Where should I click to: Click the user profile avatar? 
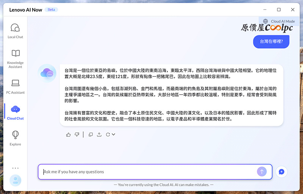tap(15, 180)
